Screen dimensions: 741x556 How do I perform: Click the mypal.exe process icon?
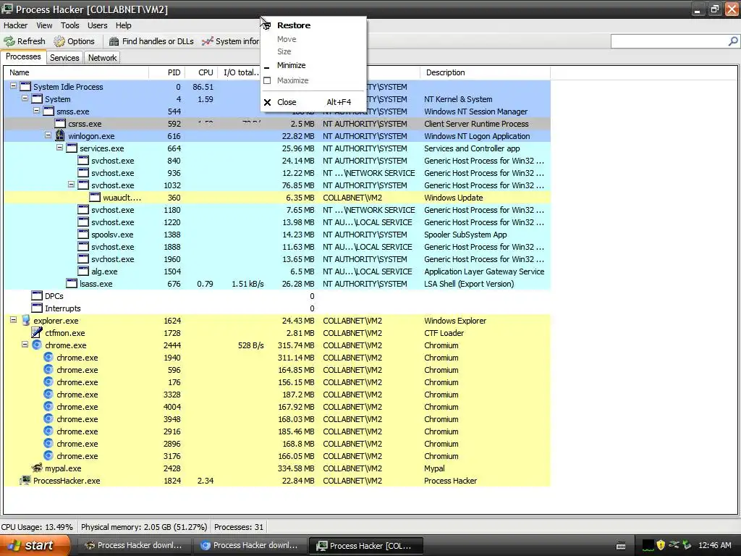click(x=37, y=468)
